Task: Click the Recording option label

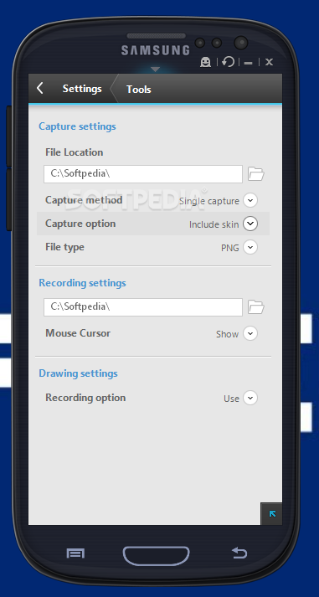Action: point(85,398)
